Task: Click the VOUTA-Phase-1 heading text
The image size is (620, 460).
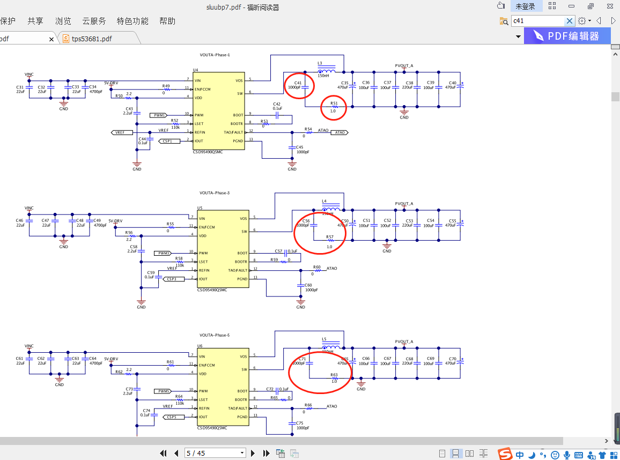Action: click(x=215, y=55)
